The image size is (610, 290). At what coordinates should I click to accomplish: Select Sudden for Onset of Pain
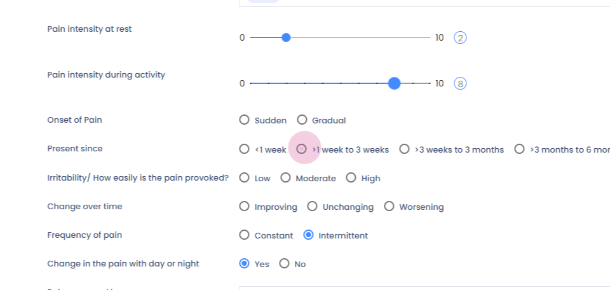244,120
